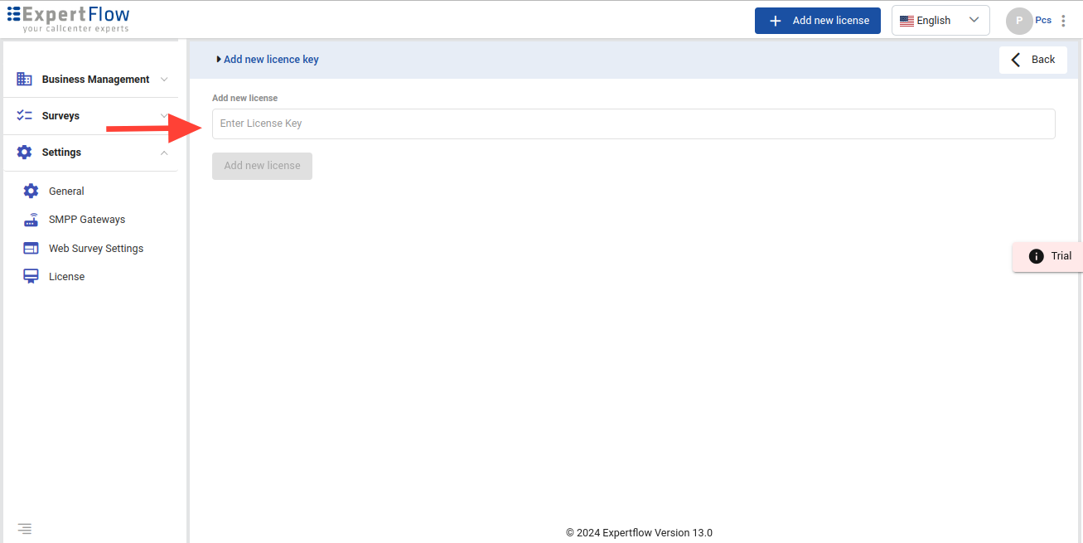Click the user avatar labeled P
The height and width of the screenshot is (543, 1083).
coord(1018,21)
